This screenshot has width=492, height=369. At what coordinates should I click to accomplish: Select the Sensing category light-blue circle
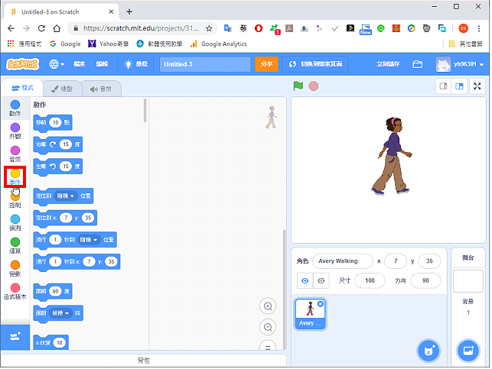[15, 219]
